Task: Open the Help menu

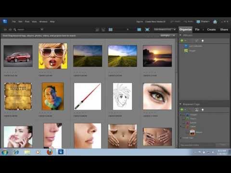Action: (52, 22)
